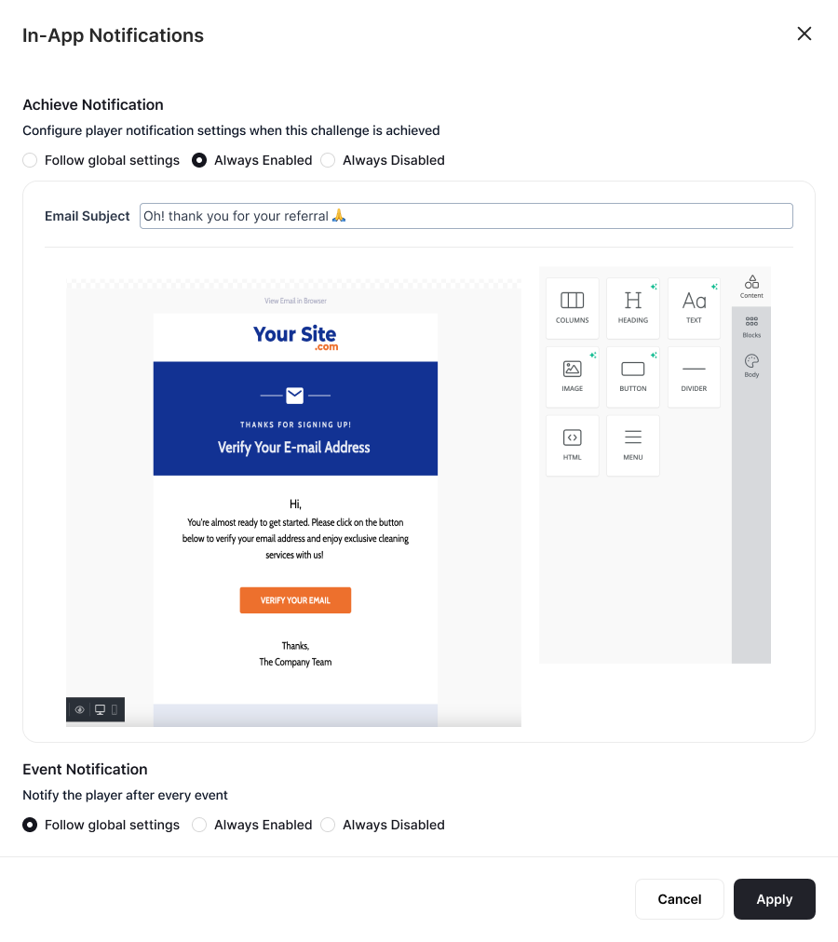
Task: Select the HTML content block
Action: pos(572,445)
